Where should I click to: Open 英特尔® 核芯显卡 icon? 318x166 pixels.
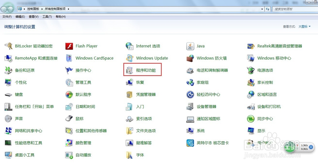pos(190,143)
